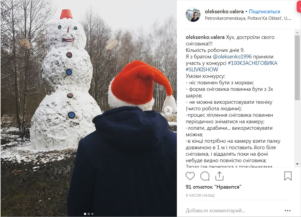Open hashtag #SLIVKISHOW
Viewport: 301px width, 217px height.
tap(202, 70)
